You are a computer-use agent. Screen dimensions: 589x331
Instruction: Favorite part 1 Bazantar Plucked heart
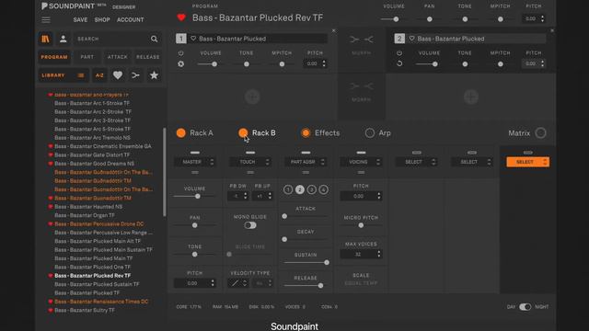point(193,39)
